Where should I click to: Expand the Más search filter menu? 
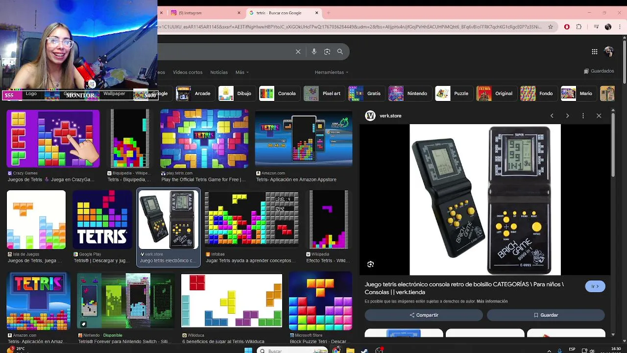point(242,72)
